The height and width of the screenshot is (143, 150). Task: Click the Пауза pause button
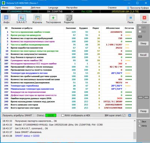pos(130,19)
